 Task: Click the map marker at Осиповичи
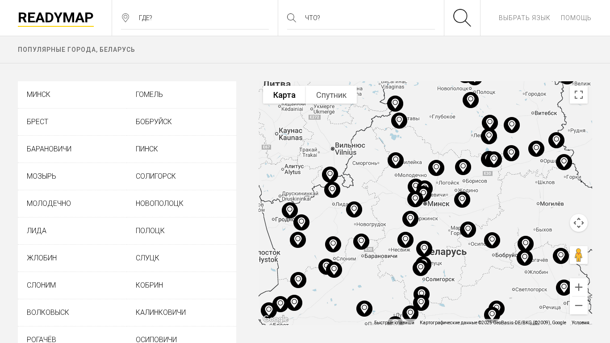coord(492,240)
